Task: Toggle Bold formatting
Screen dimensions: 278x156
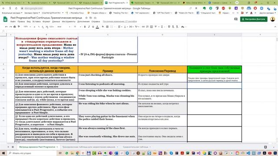Action: coord(85,27)
